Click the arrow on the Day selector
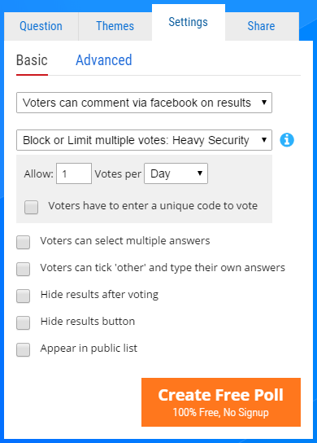The width and height of the screenshot is (317, 443). click(x=200, y=173)
